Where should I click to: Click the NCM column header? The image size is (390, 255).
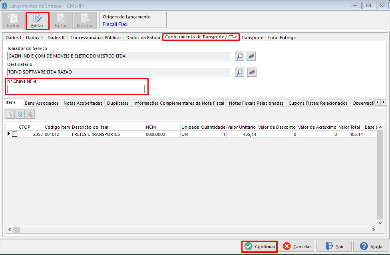162,127
